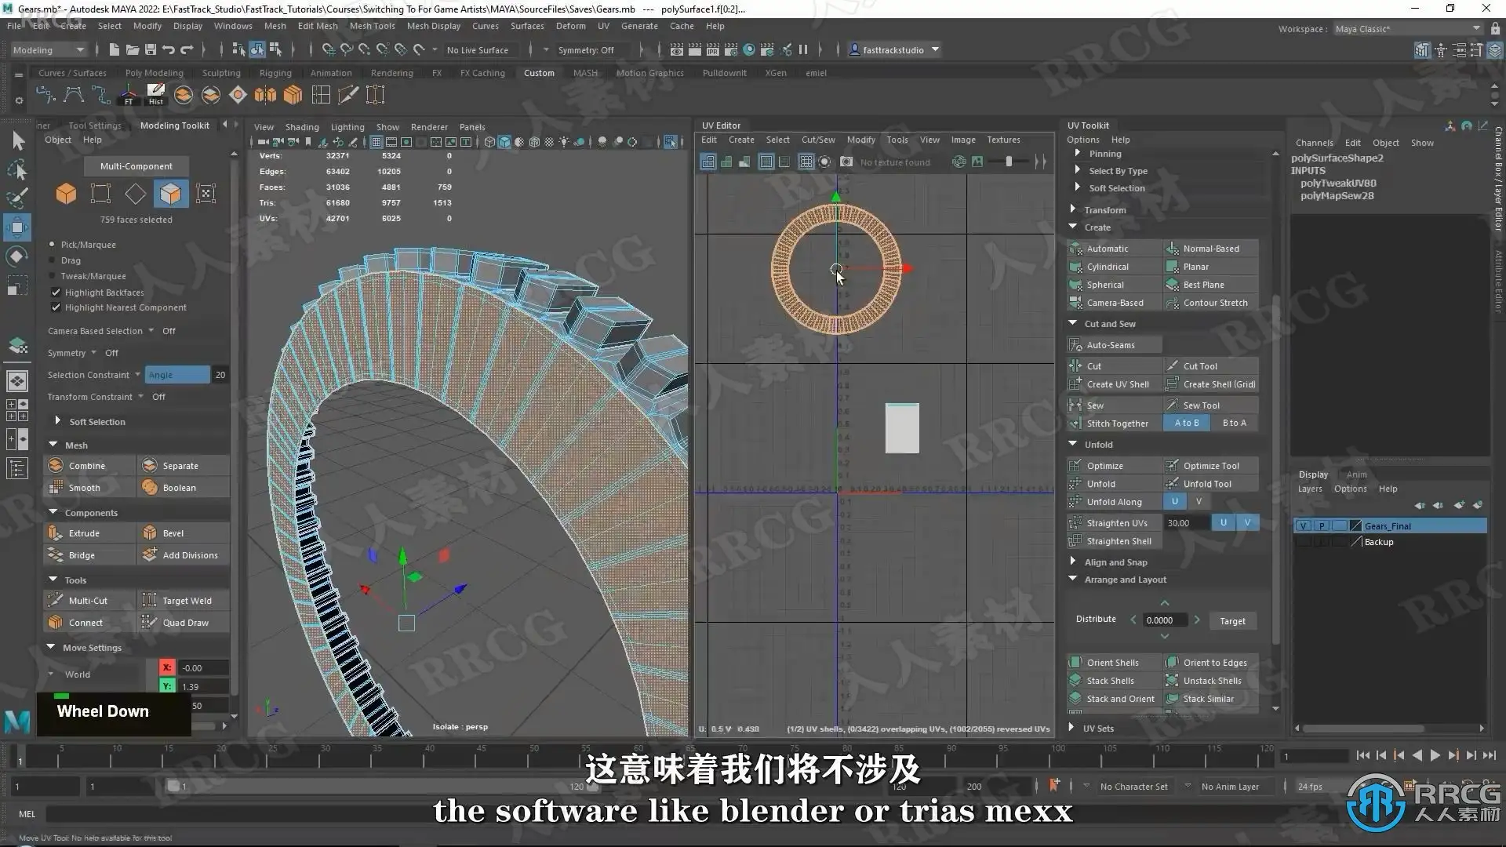Image resolution: width=1506 pixels, height=847 pixels.
Task: Switch to the Poly Modeling shelf tab
Action: (154, 73)
